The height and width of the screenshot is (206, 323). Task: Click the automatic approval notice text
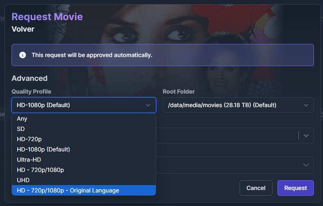(x=92, y=55)
